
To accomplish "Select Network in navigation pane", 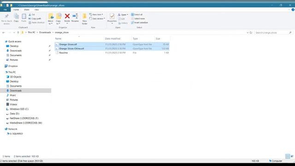I will 12,129.
